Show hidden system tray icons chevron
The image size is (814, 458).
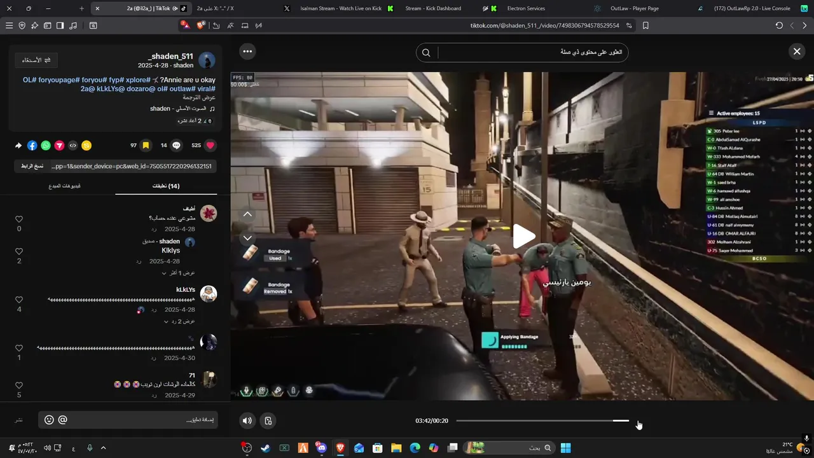coord(104,448)
